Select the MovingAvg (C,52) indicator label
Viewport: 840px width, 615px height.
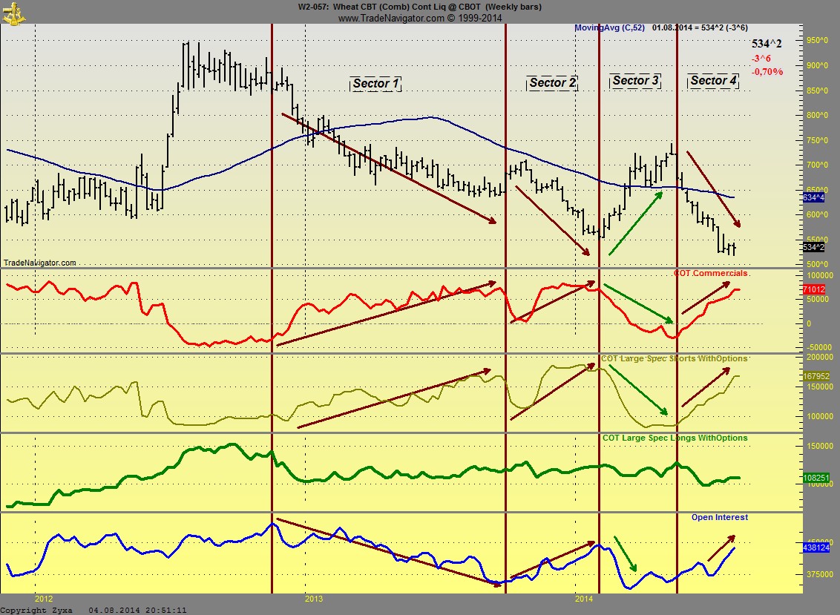pyautogui.click(x=611, y=27)
